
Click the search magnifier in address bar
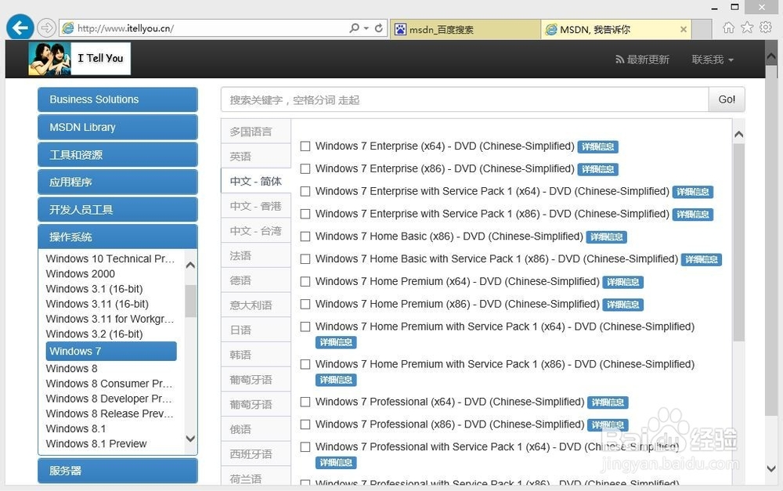click(x=354, y=28)
